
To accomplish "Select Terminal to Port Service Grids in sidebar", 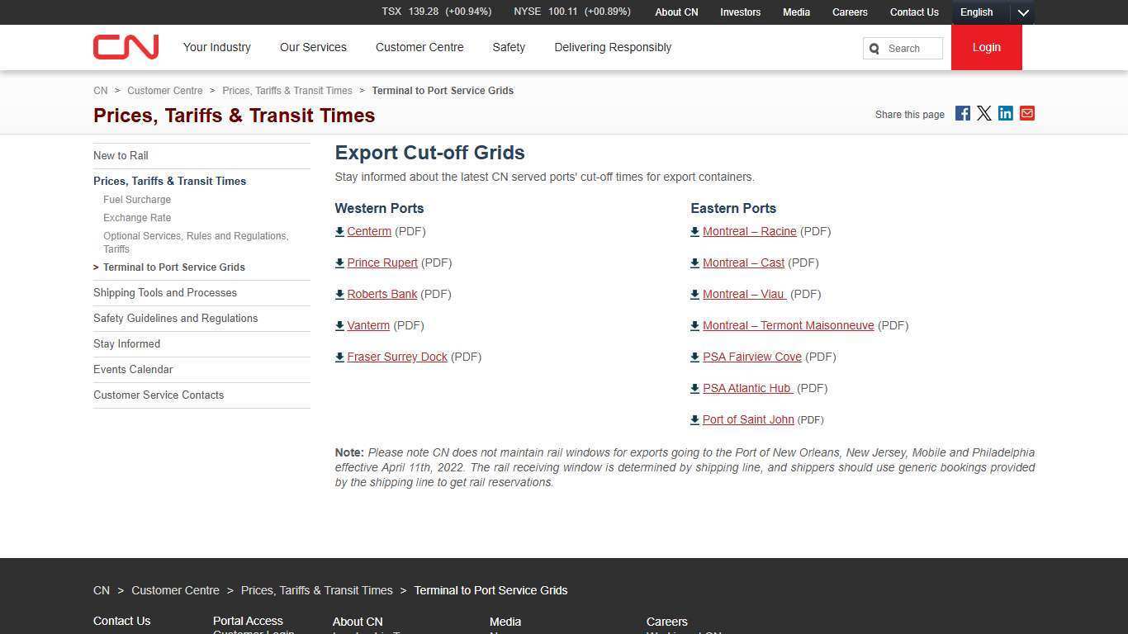I will coord(173,267).
